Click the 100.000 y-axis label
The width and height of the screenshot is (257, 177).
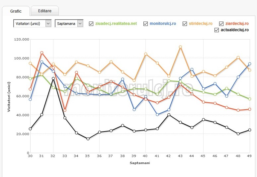click(22, 58)
